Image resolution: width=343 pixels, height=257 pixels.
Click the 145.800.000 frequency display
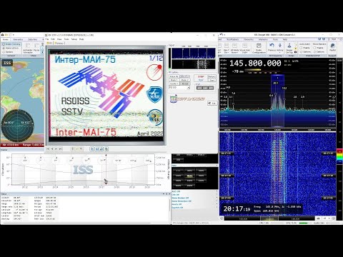click(x=255, y=64)
